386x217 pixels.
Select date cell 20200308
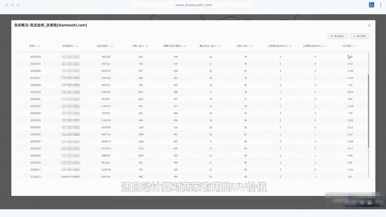(x=35, y=149)
